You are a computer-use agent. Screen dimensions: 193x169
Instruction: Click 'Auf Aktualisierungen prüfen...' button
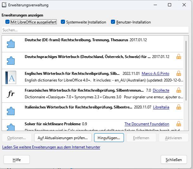pyautogui.click(x=63, y=138)
